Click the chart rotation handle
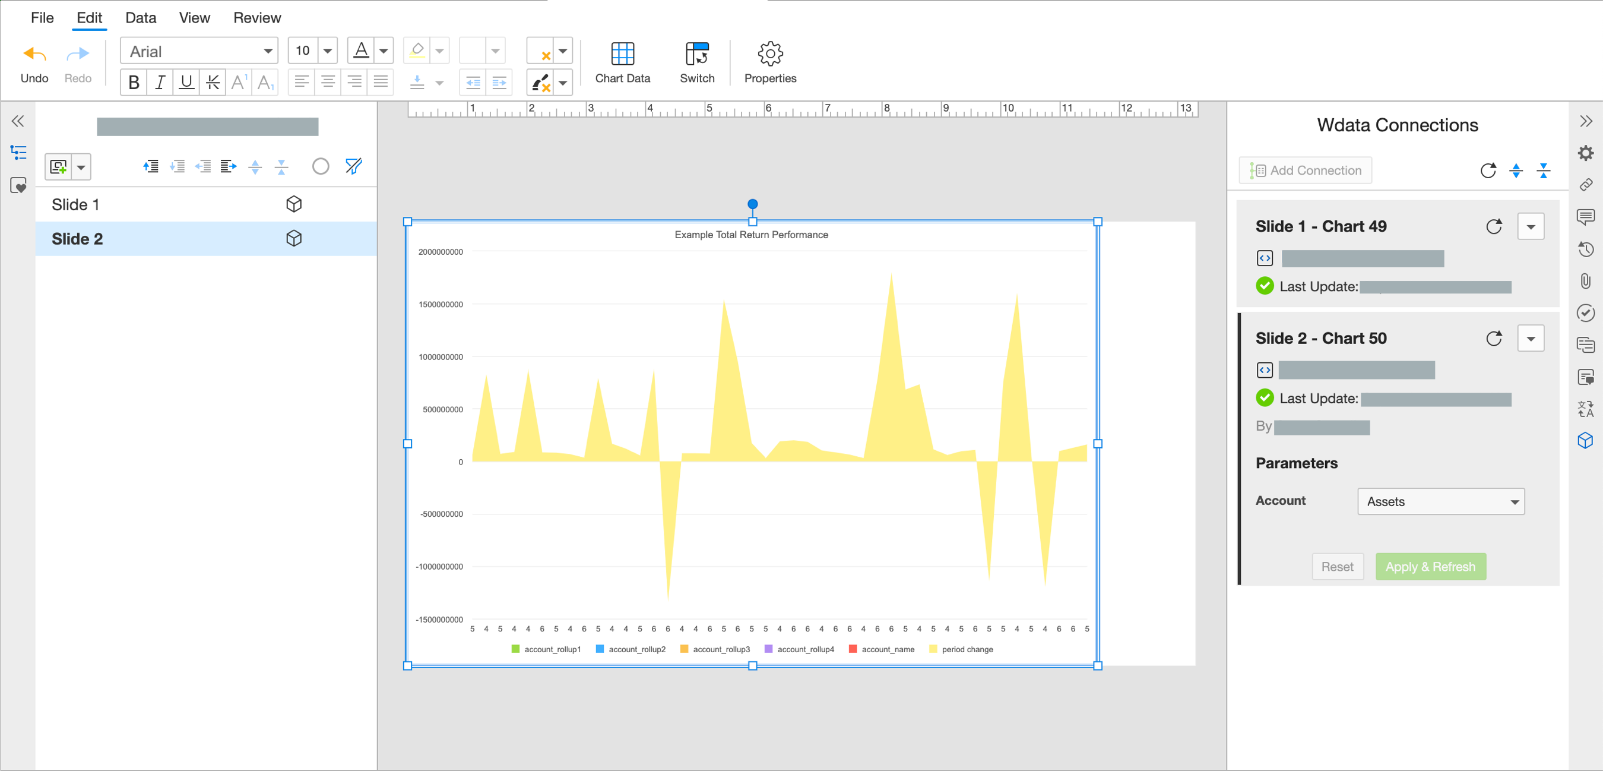Image resolution: width=1603 pixels, height=771 pixels. [x=752, y=204]
